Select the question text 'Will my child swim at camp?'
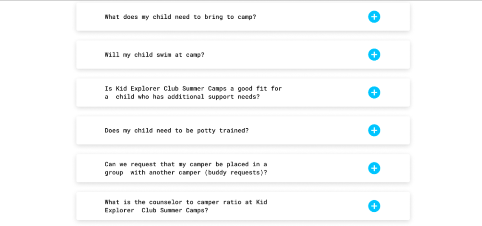 [154, 55]
